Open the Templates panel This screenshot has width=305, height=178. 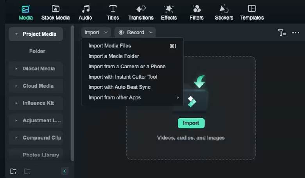pos(252,13)
